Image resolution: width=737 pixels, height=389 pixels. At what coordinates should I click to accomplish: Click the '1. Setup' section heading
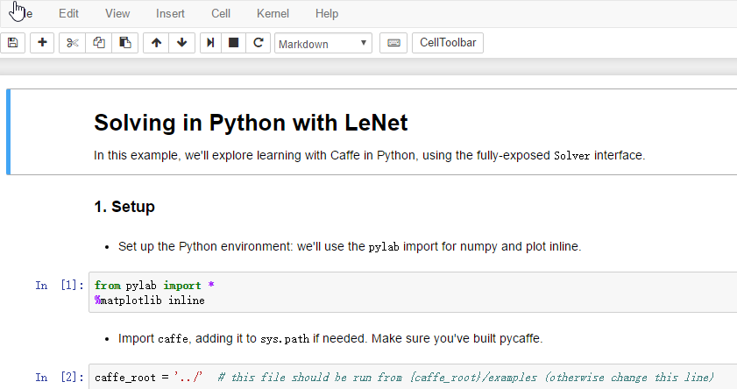[124, 207]
